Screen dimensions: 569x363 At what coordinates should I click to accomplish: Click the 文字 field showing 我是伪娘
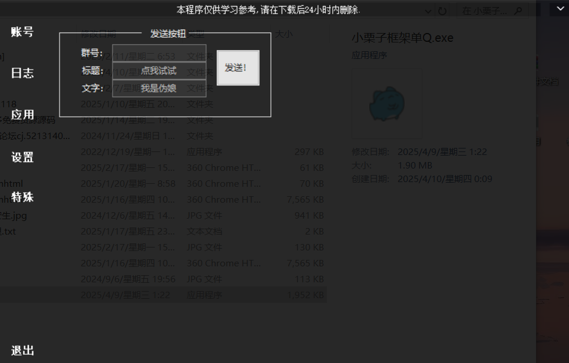pyautogui.click(x=159, y=88)
